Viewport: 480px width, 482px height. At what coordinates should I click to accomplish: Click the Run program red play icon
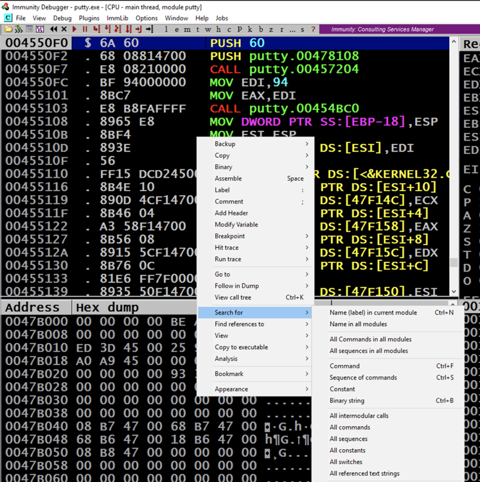click(x=74, y=30)
